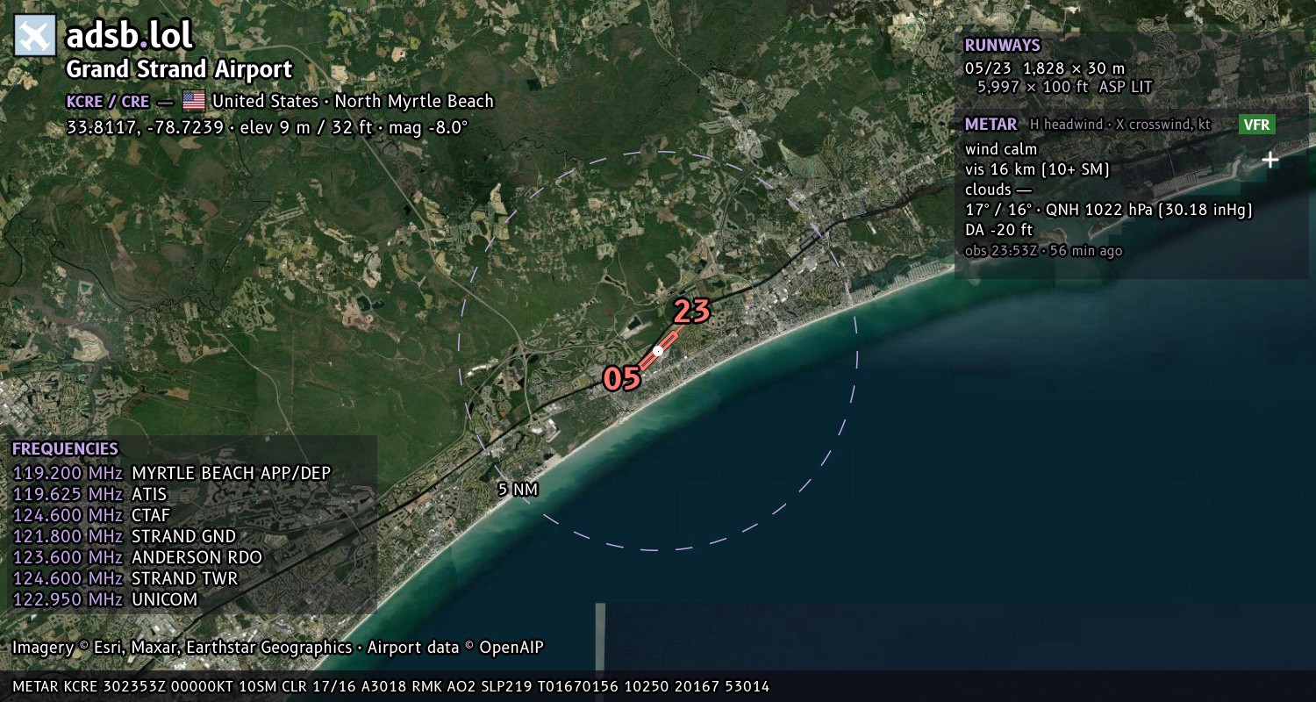The width and height of the screenshot is (1316, 702).
Task: Click the green VFR badge
Action: pos(1256,125)
